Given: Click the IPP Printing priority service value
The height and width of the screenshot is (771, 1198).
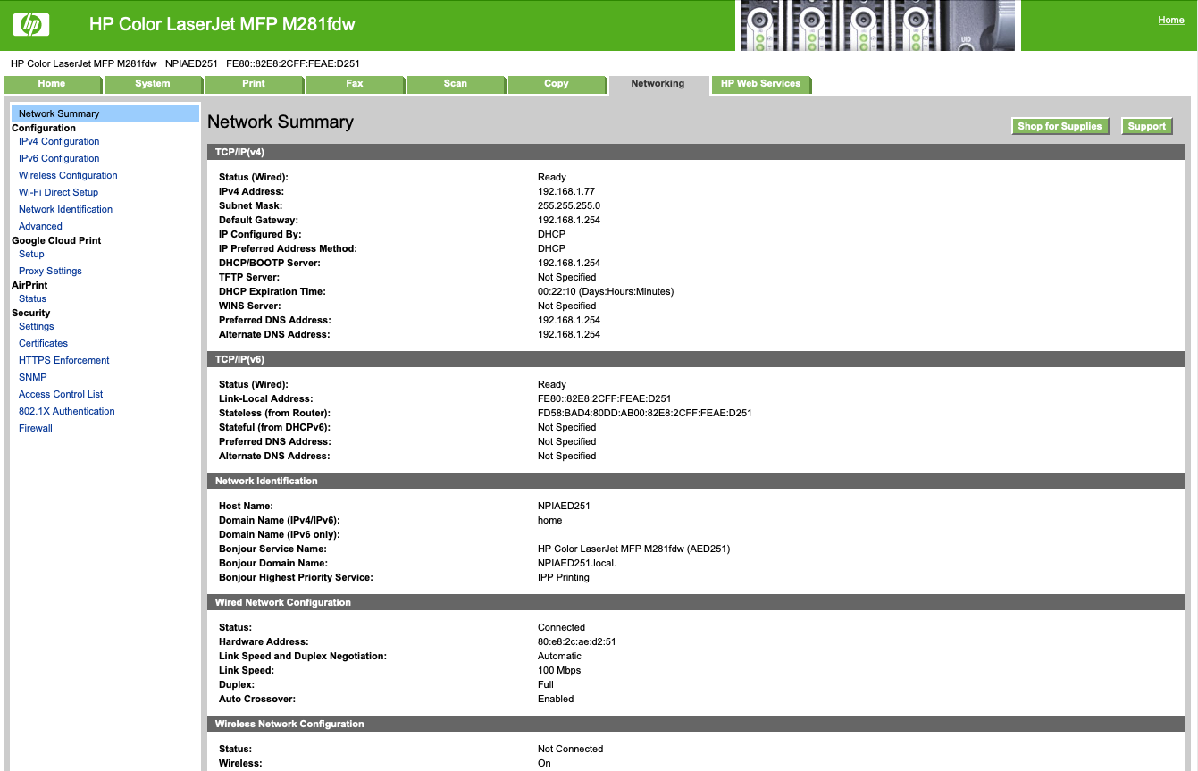Looking at the screenshot, I should pyautogui.click(x=564, y=577).
